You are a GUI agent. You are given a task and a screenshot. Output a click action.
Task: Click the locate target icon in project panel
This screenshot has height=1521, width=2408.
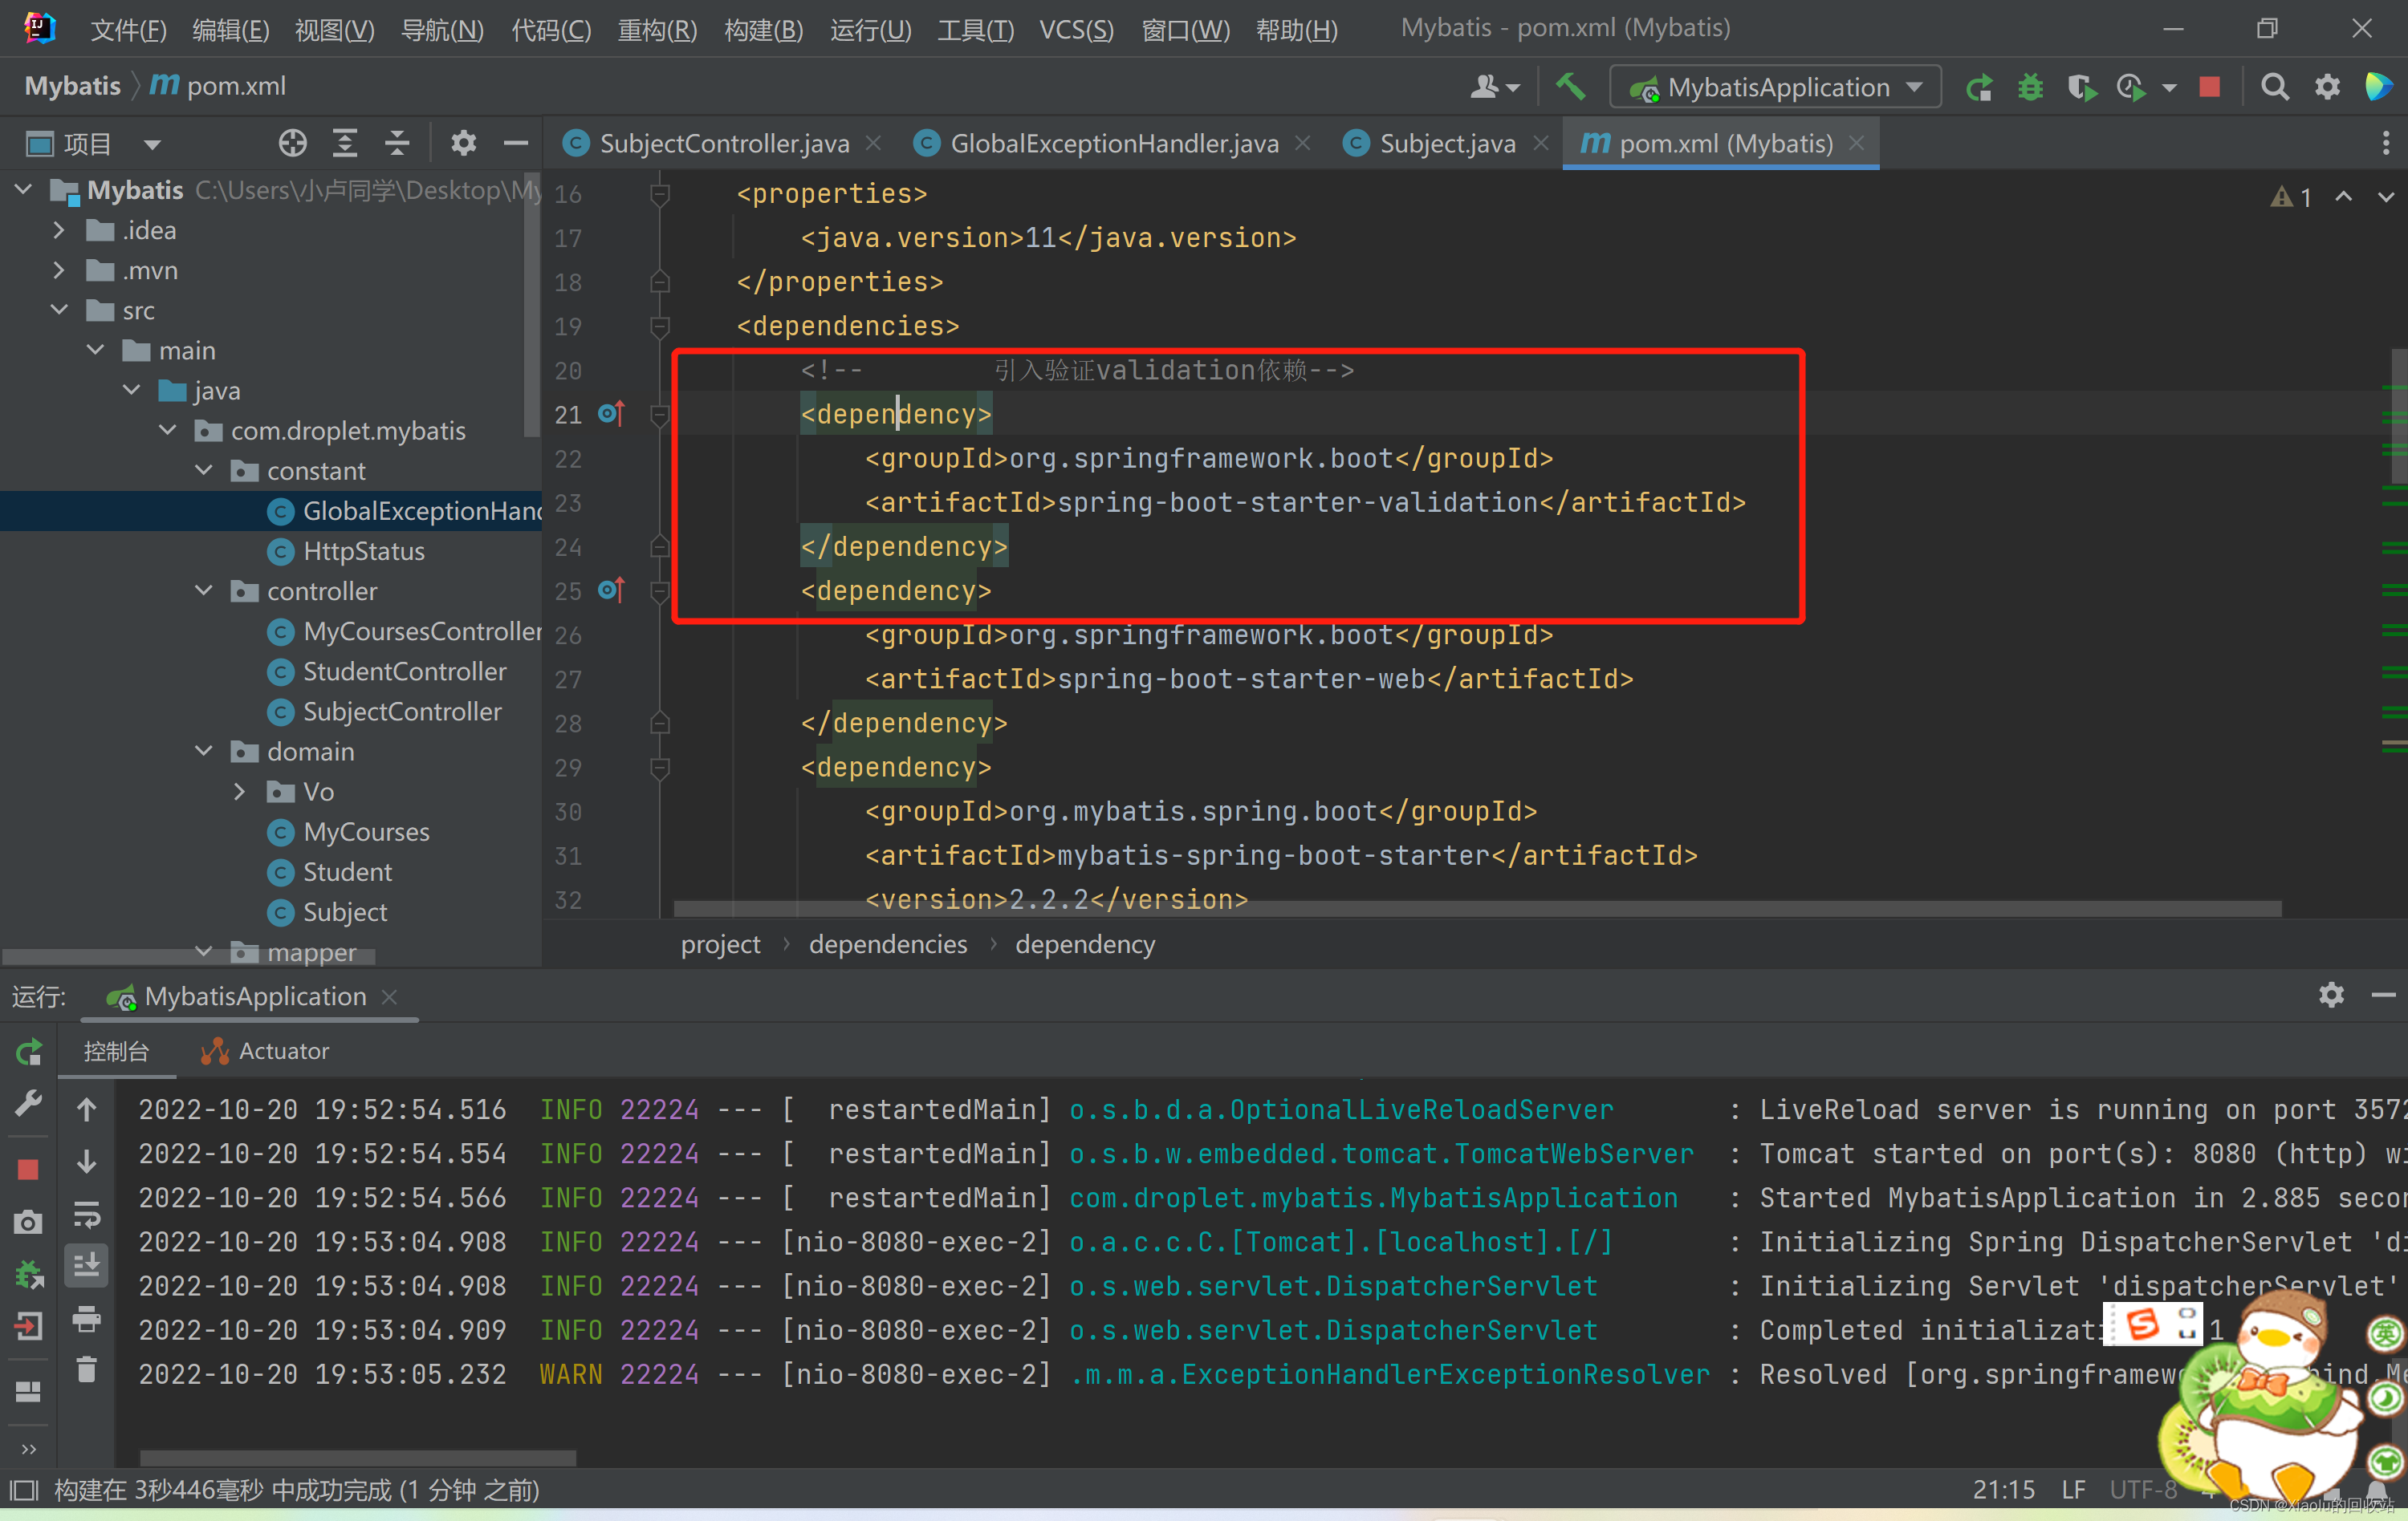292,144
